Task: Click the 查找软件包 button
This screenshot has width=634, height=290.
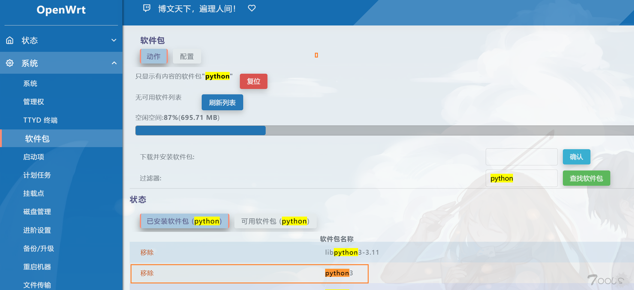Action: (x=586, y=178)
